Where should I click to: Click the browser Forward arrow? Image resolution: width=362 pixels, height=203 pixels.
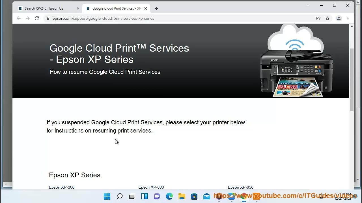point(28,18)
